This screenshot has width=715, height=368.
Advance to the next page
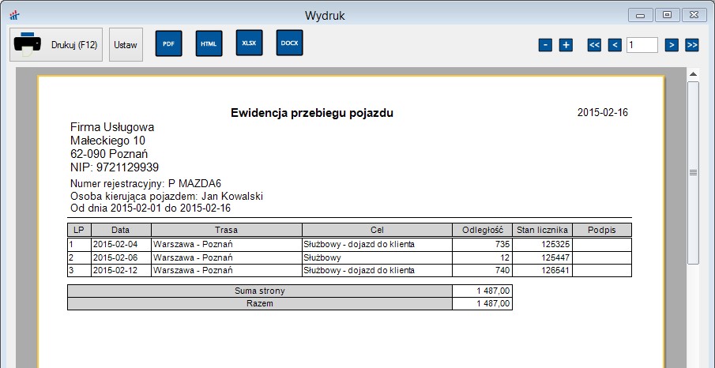672,45
